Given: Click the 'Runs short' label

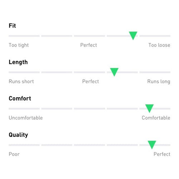Looking at the screenshot, I should pyautogui.click(x=21, y=81).
